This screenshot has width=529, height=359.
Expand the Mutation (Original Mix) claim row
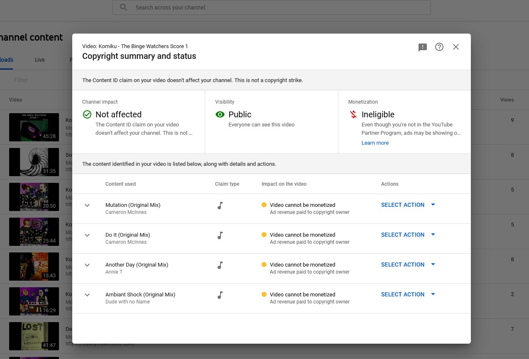87,205
